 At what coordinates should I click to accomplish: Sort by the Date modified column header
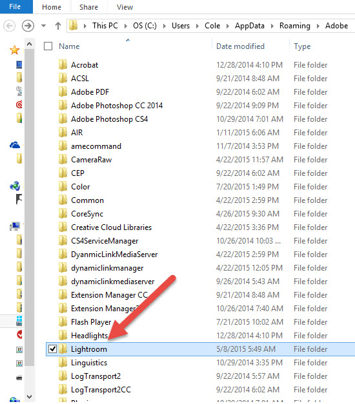tap(240, 46)
